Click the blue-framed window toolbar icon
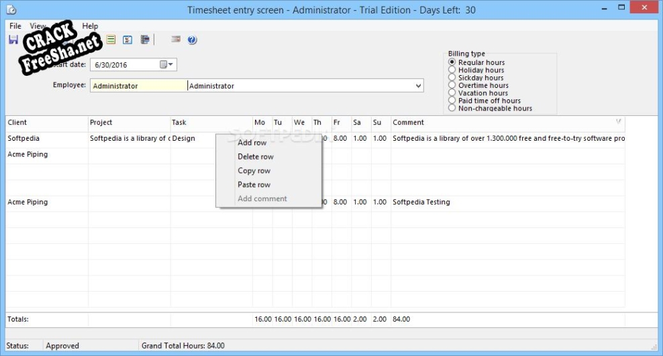This screenshot has height=356, width=663. click(127, 40)
